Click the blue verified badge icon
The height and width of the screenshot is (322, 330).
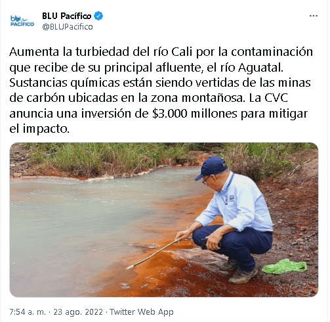click(98, 16)
